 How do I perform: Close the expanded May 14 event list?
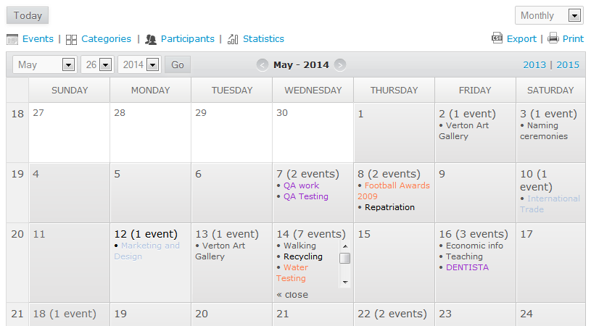pyautogui.click(x=292, y=295)
